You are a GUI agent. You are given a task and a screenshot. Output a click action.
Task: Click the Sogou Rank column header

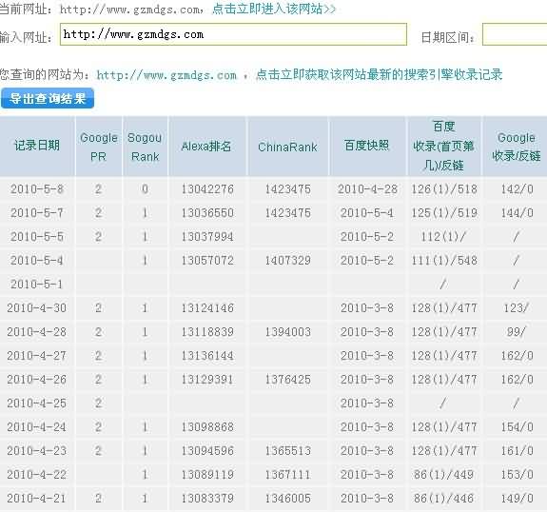(145, 147)
